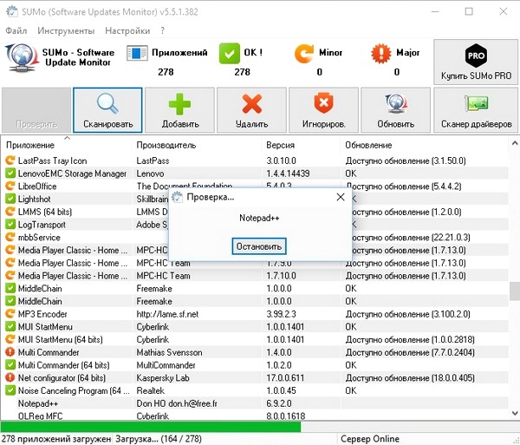Click Don HO don.h@free.fr cell
The height and width of the screenshot is (445, 520).
[x=177, y=403]
